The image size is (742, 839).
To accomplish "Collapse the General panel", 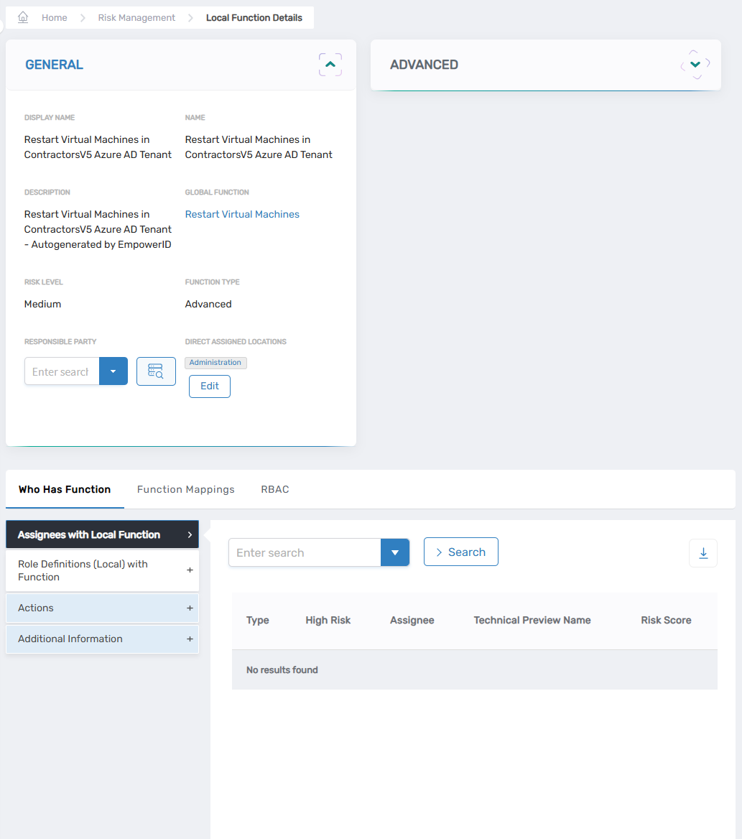I will click(330, 65).
